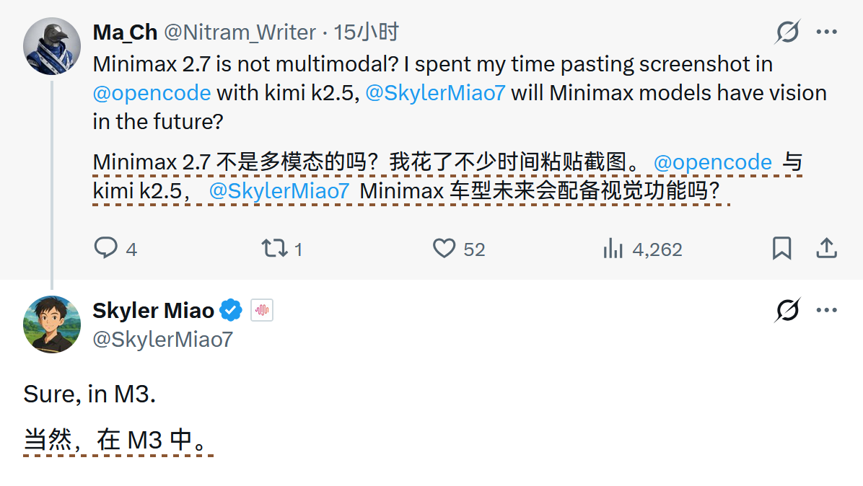Open Skyler Miao's profile avatar
Viewport: 863px width, 486px height.
click(x=52, y=324)
